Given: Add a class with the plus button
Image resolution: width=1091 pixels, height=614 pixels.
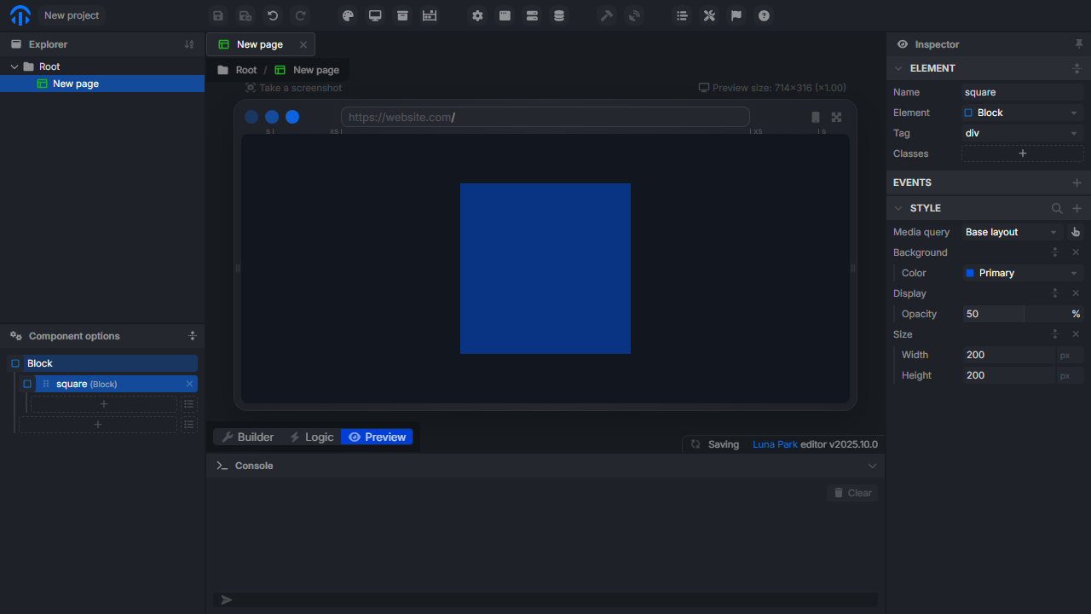Looking at the screenshot, I should tap(1023, 153).
